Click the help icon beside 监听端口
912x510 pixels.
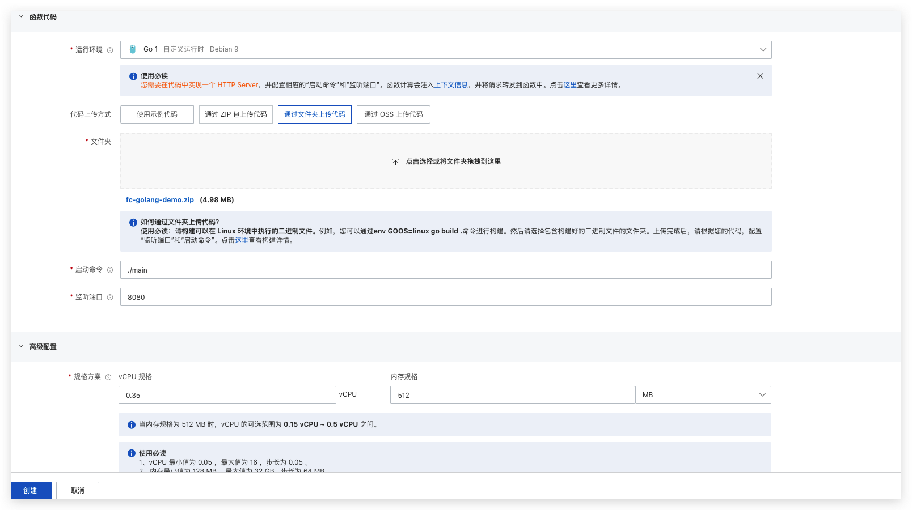pyautogui.click(x=110, y=297)
